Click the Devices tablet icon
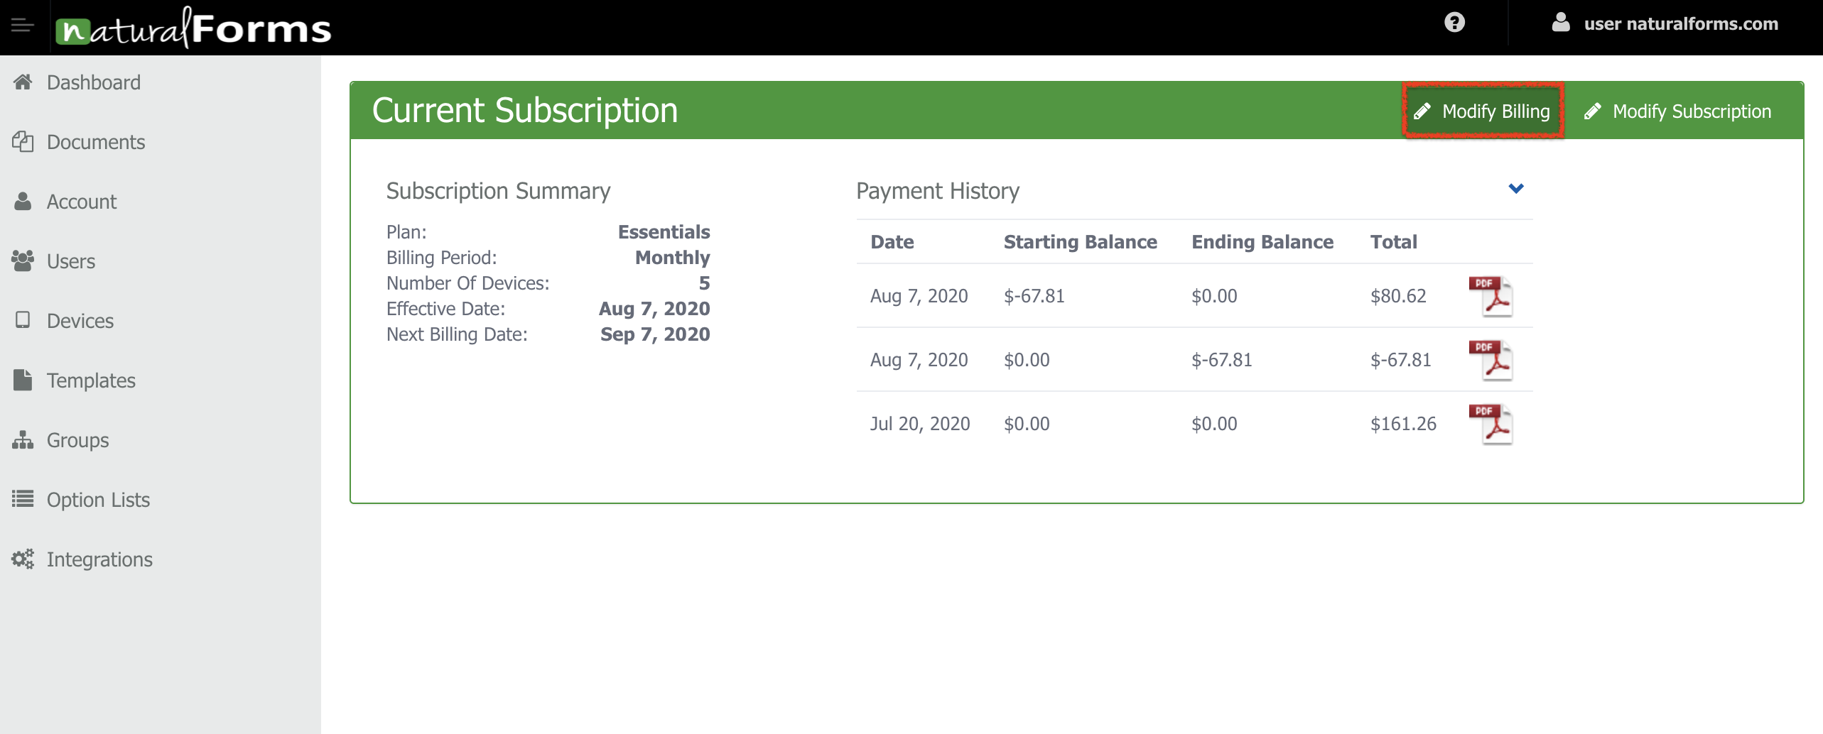Screen dimensions: 1823x734 pyautogui.click(x=23, y=320)
